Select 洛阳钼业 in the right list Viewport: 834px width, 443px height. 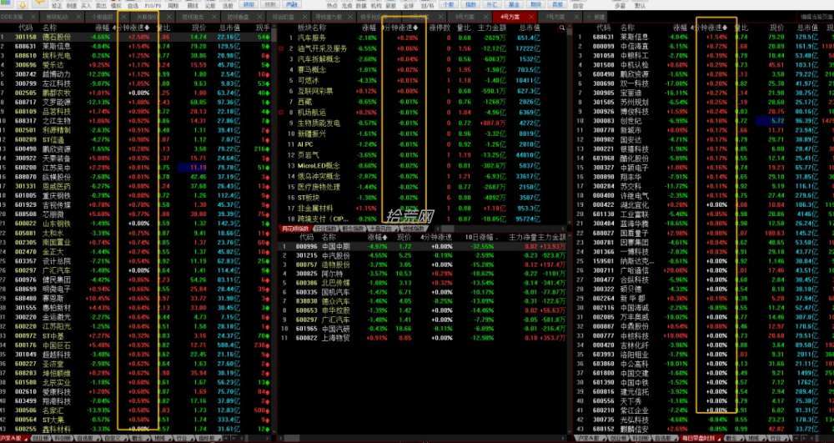pyautogui.click(x=704, y=355)
